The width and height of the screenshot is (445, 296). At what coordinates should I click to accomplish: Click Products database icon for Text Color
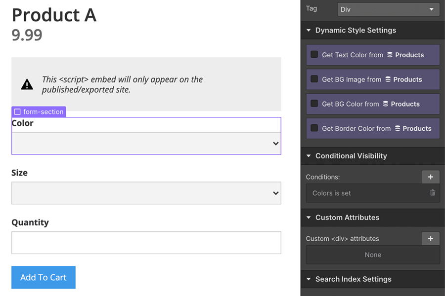point(390,55)
